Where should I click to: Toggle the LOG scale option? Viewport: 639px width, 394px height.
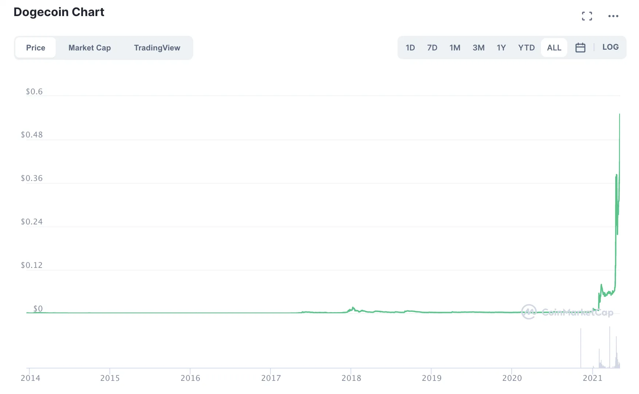coord(610,47)
